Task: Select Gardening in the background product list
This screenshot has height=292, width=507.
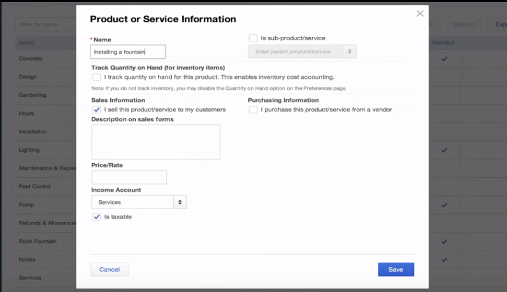Action: click(x=32, y=95)
